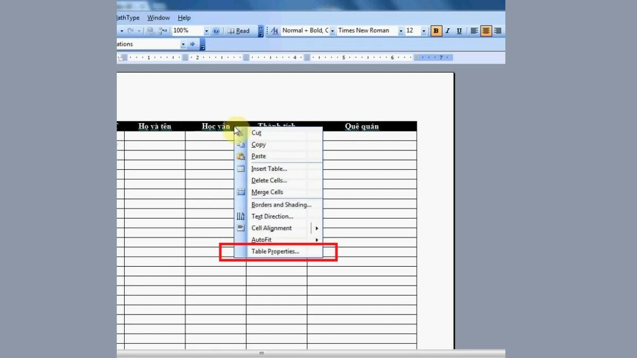Open the font size dropdown
The height and width of the screenshot is (358, 637).
(x=424, y=31)
